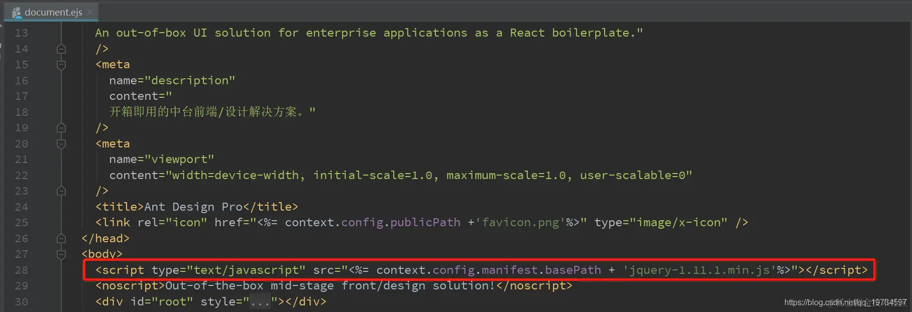Collapse fold marker at line 14
The image size is (912, 312).
(x=61, y=49)
